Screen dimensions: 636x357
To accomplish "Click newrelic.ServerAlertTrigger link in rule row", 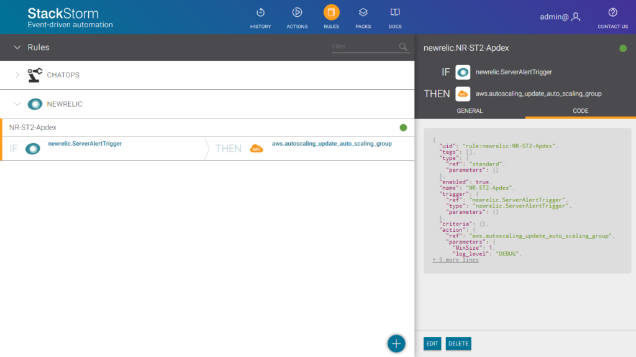I will pyautogui.click(x=84, y=144).
